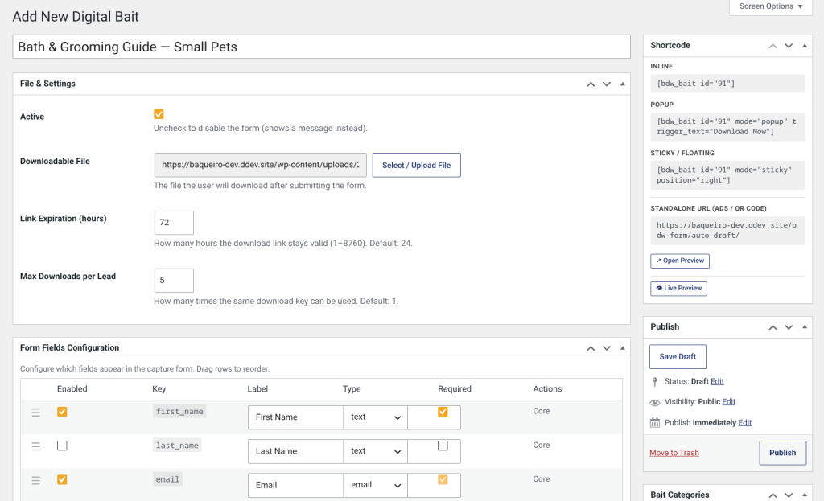Grab drag handle of first_name row
This screenshot has height=501, width=824.
pyautogui.click(x=35, y=413)
